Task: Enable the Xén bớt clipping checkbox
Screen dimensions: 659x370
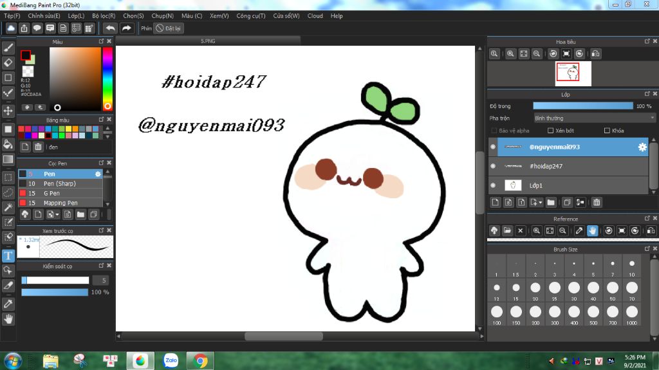Action: [x=550, y=131]
